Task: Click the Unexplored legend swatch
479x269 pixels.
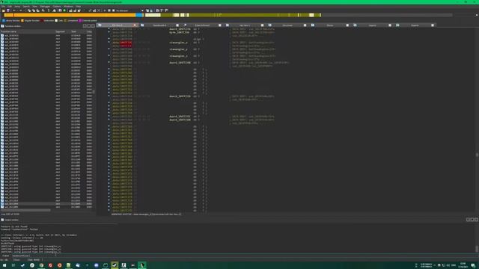Action: pos(65,20)
